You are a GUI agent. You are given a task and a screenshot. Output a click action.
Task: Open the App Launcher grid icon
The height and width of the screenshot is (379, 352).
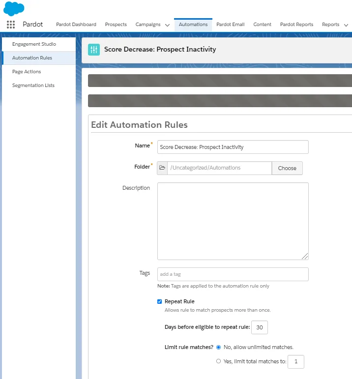[11, 25]
